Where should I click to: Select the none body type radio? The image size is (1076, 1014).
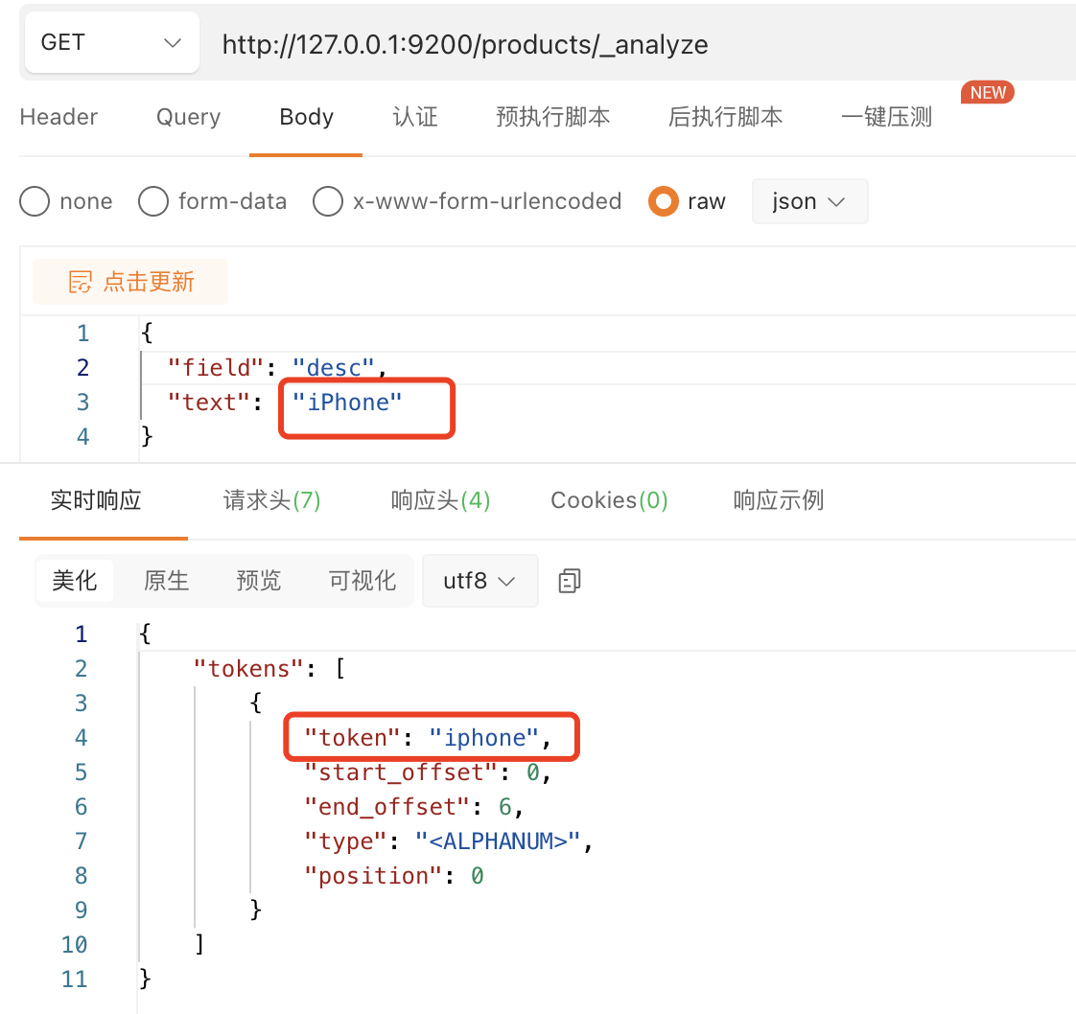point(35,201)
